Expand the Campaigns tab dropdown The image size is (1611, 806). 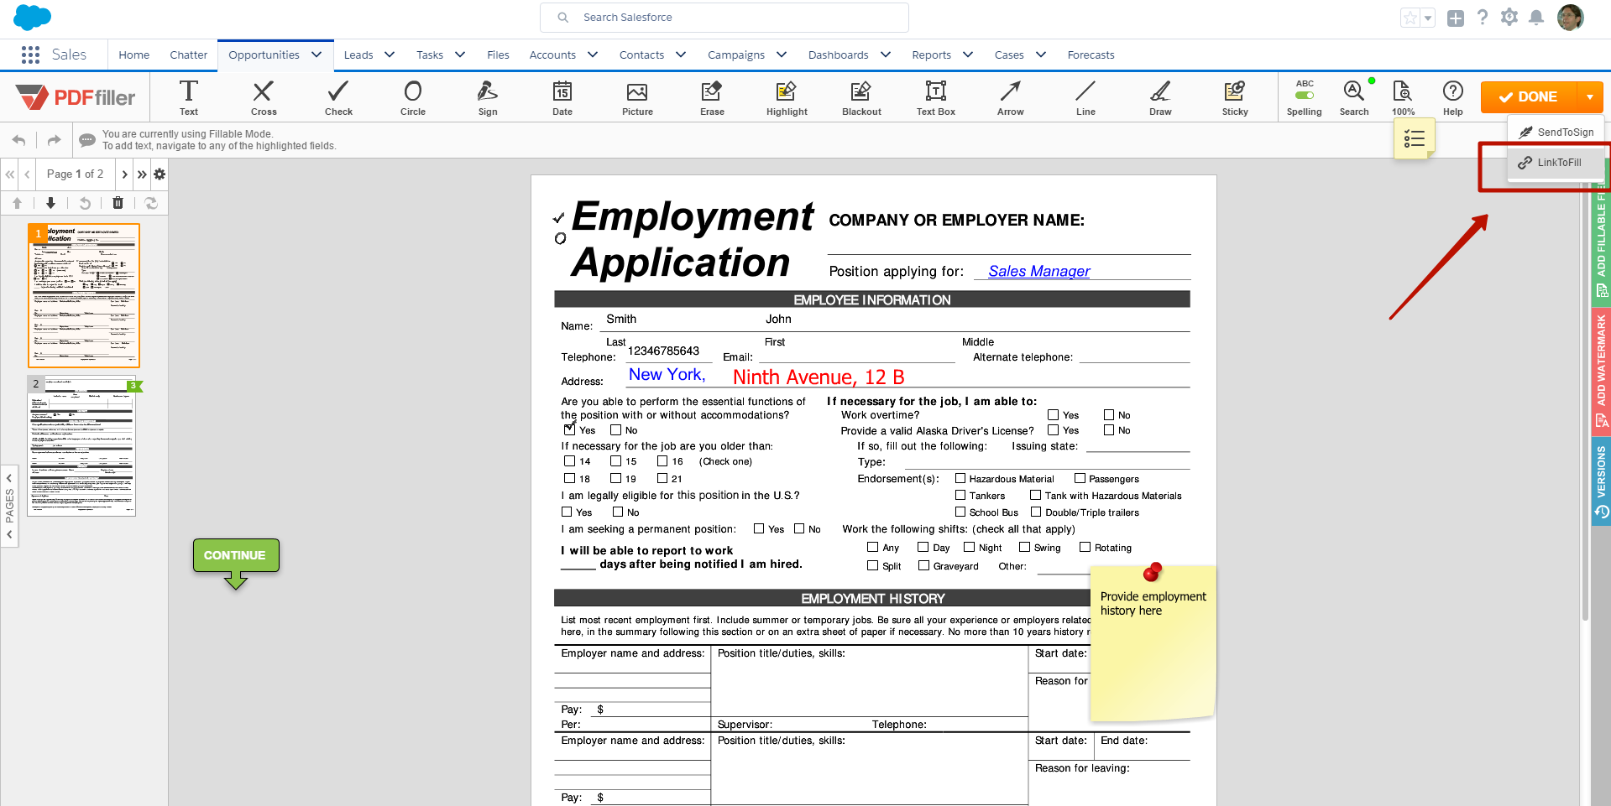click(x=782, y=55)
